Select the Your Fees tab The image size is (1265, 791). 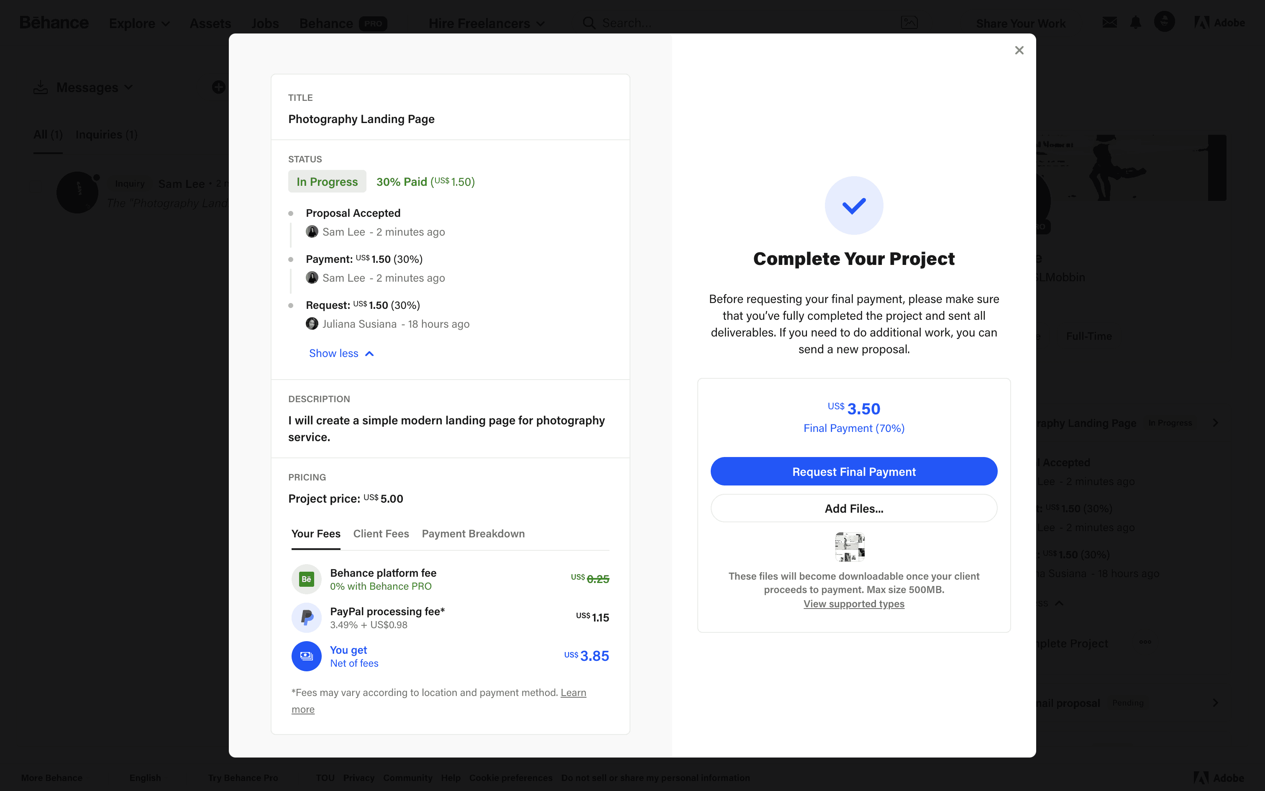[316, 534]
